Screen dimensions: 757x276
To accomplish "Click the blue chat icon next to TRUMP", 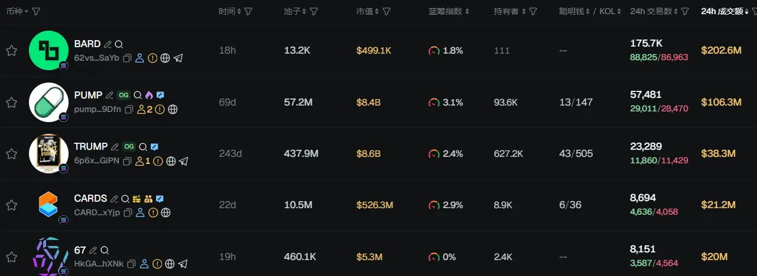I will [x=154, y=147].
